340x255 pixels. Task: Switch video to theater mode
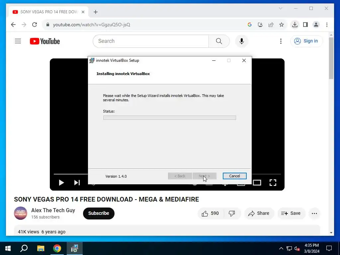[x=257, y=183]
